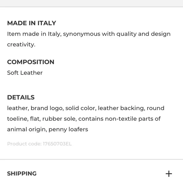Click the 'solid color' detail text

81,108
